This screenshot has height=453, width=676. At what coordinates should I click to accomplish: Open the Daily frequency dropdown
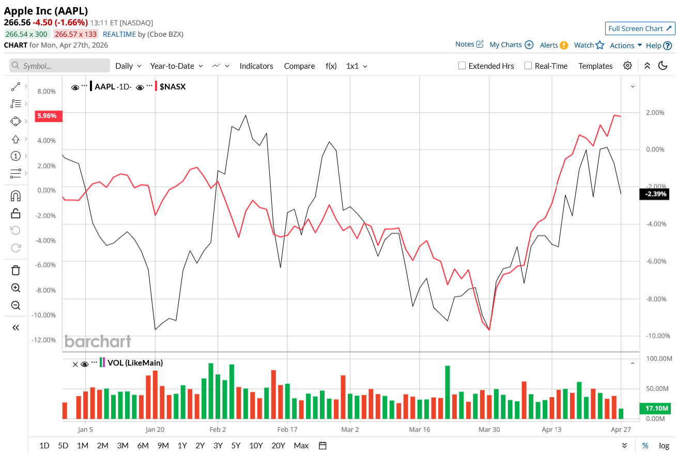(x=128, y=66)
